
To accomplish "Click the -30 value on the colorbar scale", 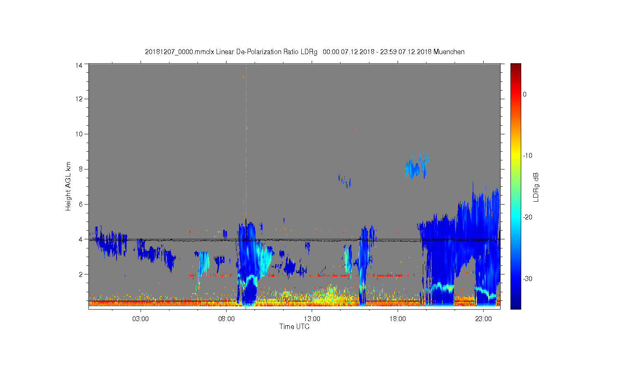I will pyautogui.click(x=527, y=279).
